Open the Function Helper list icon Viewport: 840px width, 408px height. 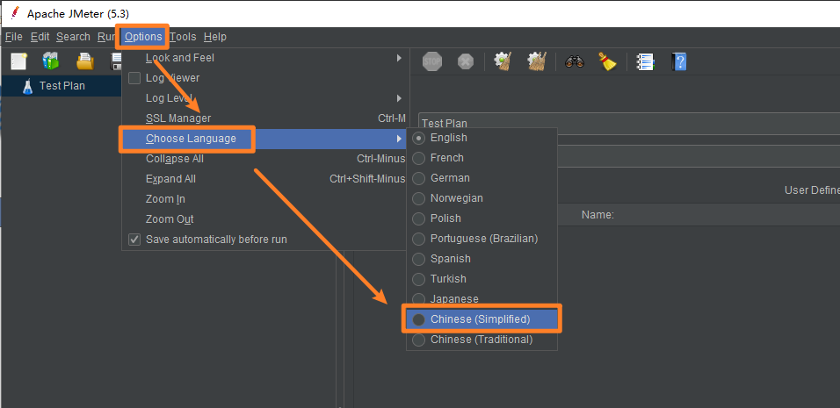pos(645,61)
